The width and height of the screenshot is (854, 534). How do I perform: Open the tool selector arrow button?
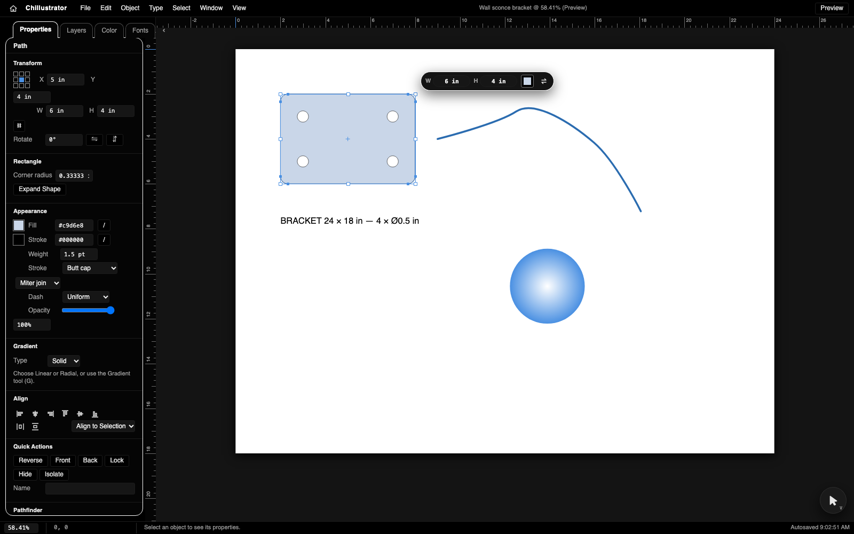(833, 500)
